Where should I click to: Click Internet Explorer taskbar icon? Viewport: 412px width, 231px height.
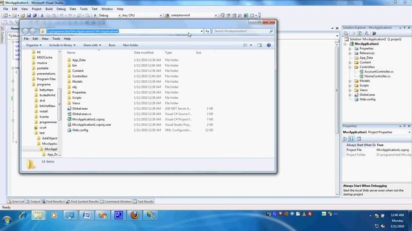pos(23,216)
